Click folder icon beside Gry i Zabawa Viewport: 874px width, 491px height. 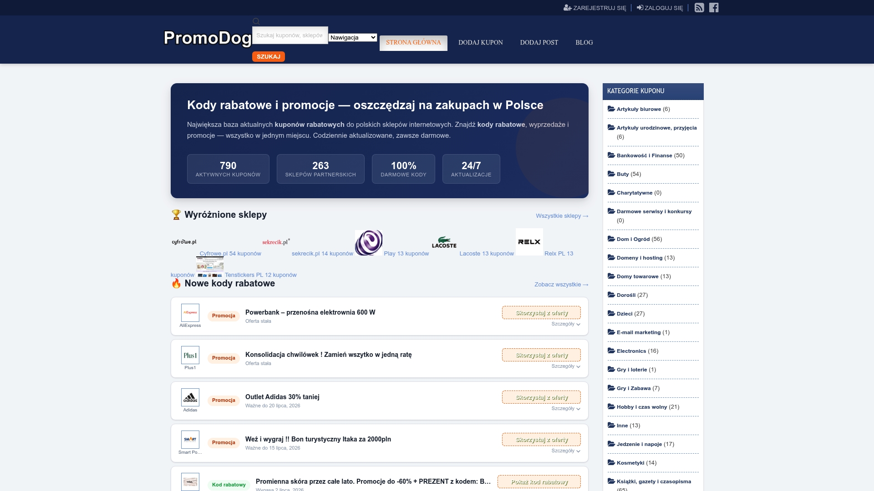point(611,388)
